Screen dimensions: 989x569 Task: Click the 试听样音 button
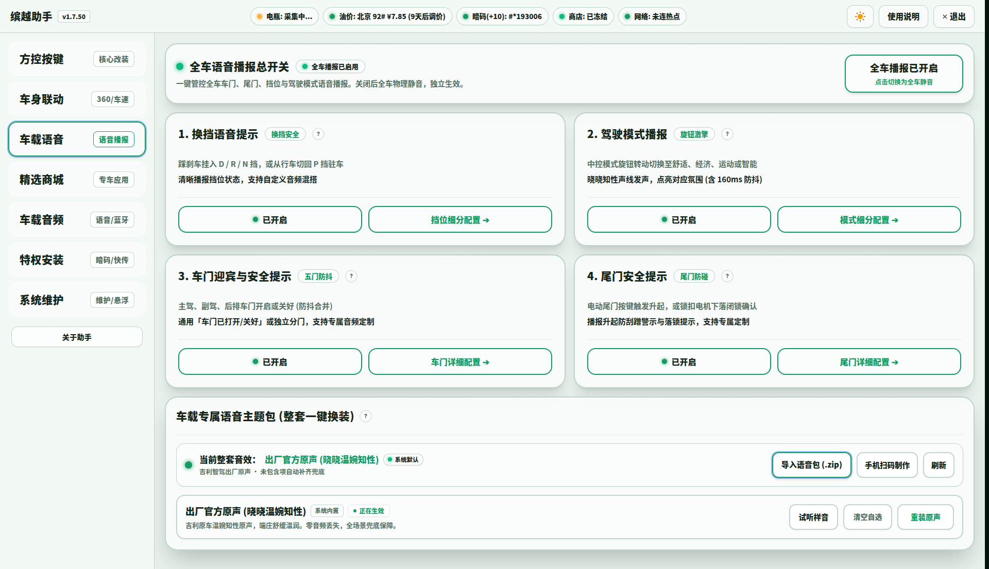click(813, 517)
